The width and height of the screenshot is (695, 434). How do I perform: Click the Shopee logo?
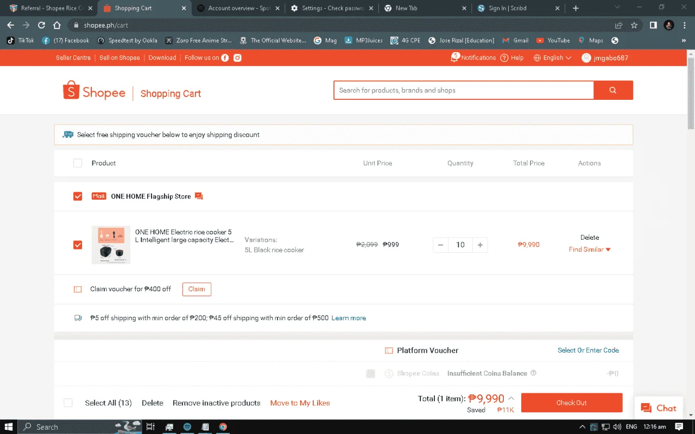tap(94, 91)
